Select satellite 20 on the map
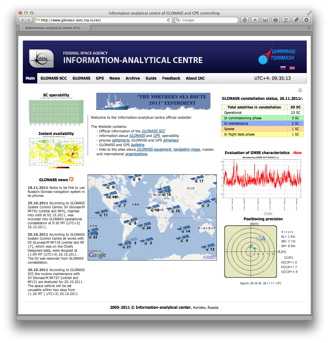 [144, 226]
